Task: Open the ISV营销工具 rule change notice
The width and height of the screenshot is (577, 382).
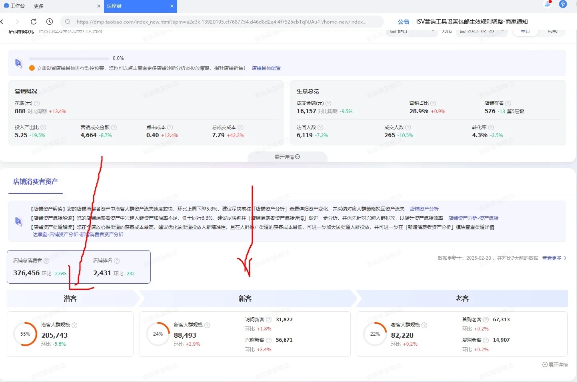Action: point(472,22)
